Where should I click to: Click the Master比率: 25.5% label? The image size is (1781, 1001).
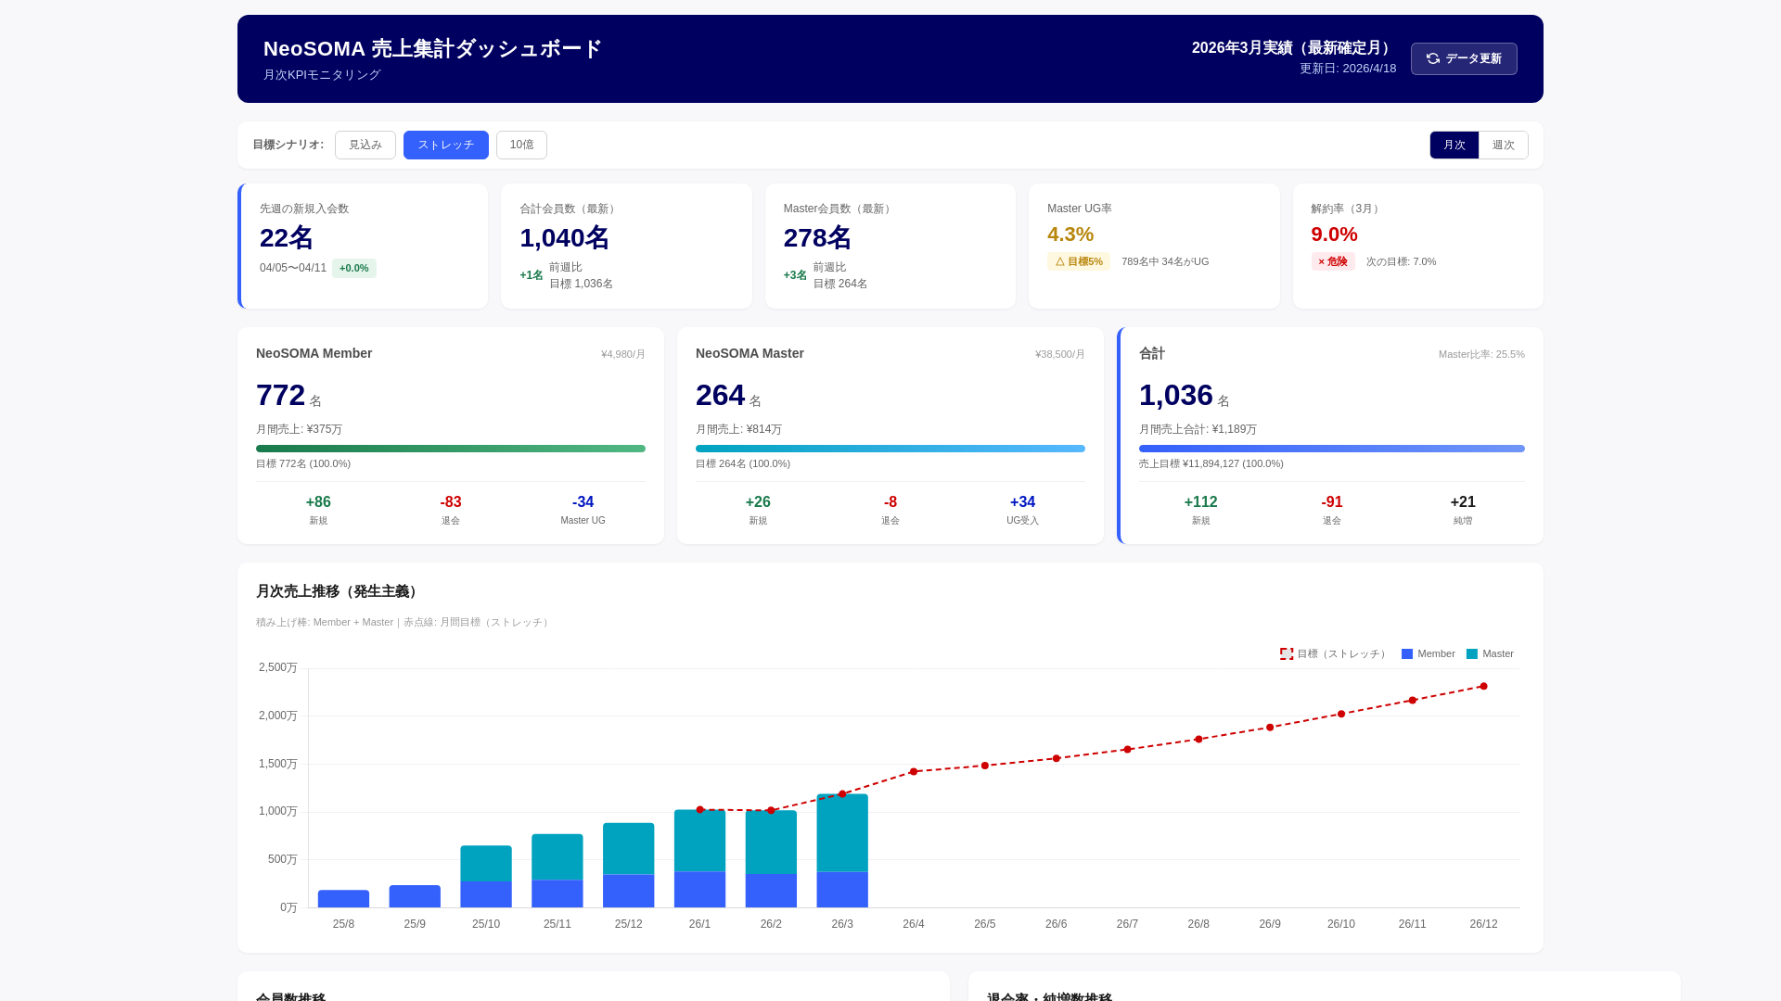point(1481,354)
